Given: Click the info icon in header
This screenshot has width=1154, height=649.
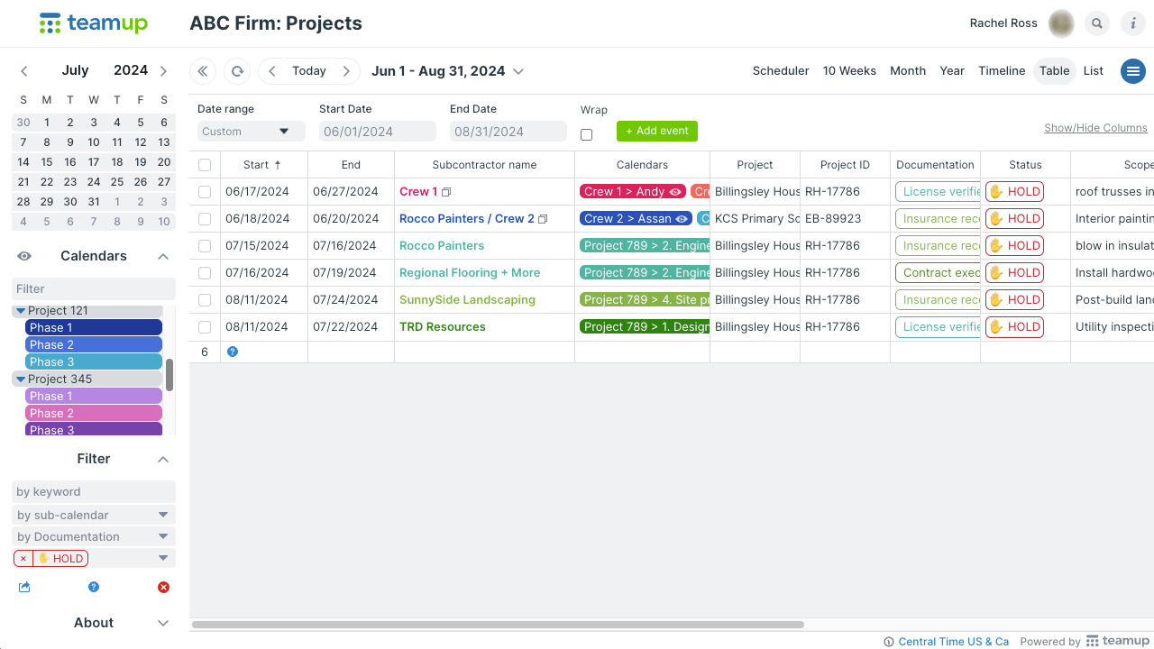Looking at the screenshot, I should coord(1132,23).
